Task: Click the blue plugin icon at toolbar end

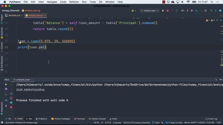Action: 220,11
